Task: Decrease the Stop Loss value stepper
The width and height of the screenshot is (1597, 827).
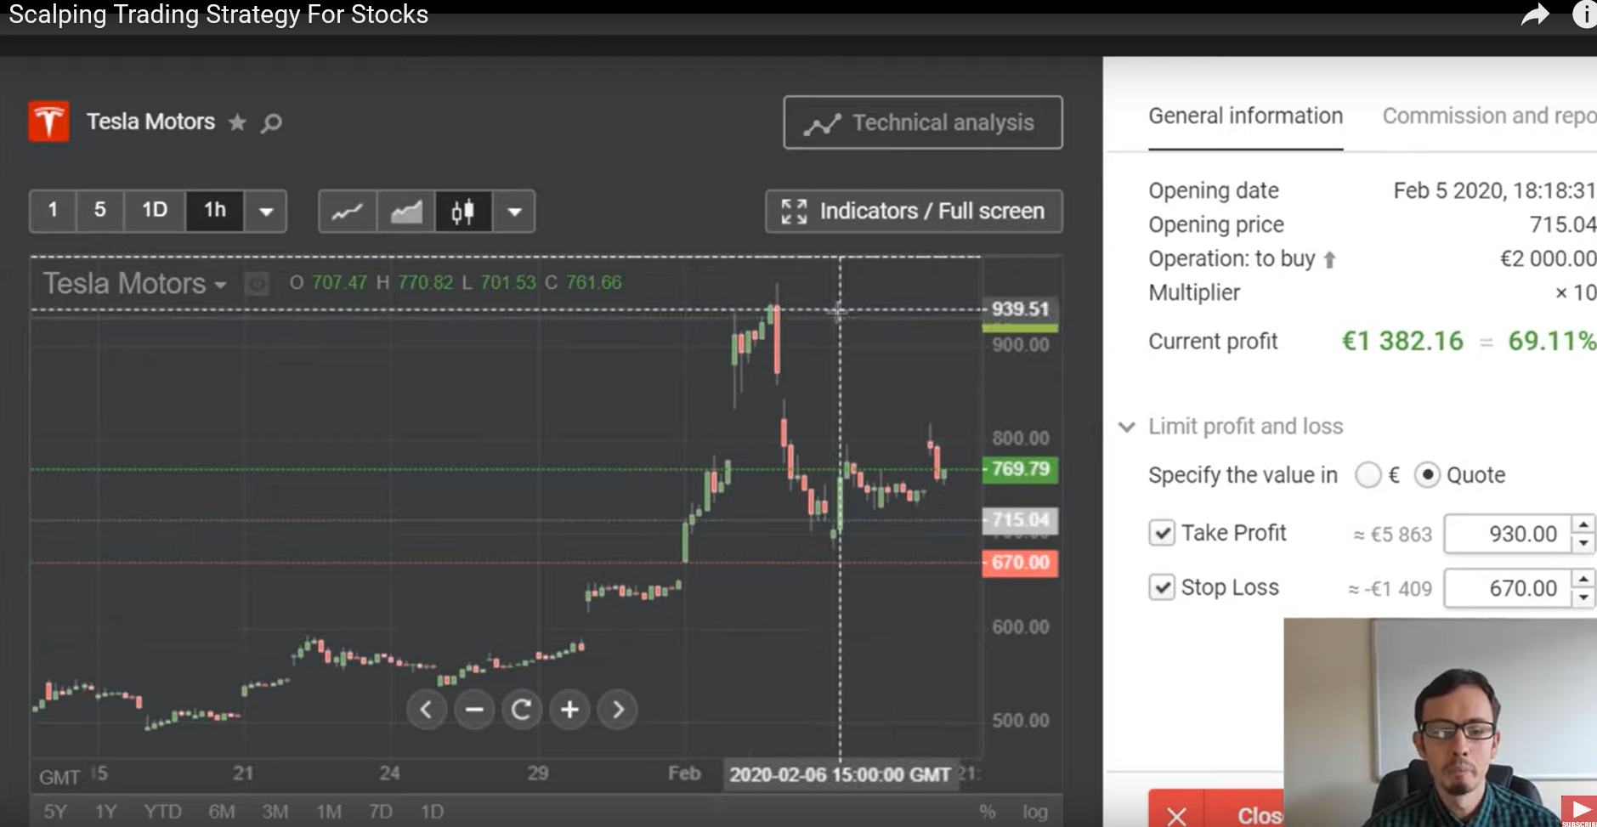Action: click(1583, 598)
